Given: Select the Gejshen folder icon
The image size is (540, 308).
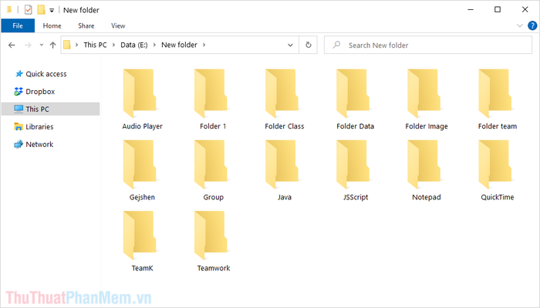Looking at the screenshot, I should pos(140,164).
